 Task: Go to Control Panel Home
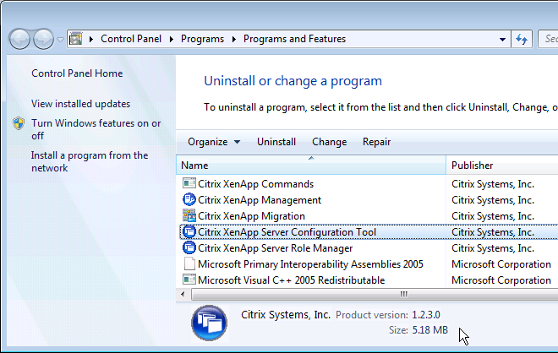[x=77, y=73]
